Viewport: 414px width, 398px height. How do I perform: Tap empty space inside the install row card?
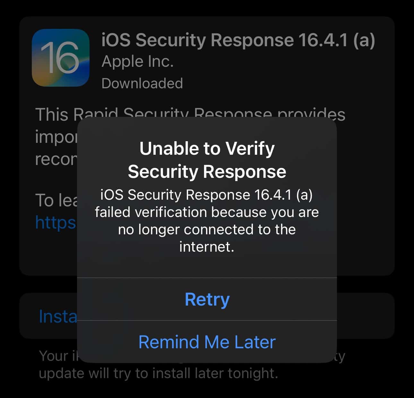pyautogui.click(x=365, y=316)
